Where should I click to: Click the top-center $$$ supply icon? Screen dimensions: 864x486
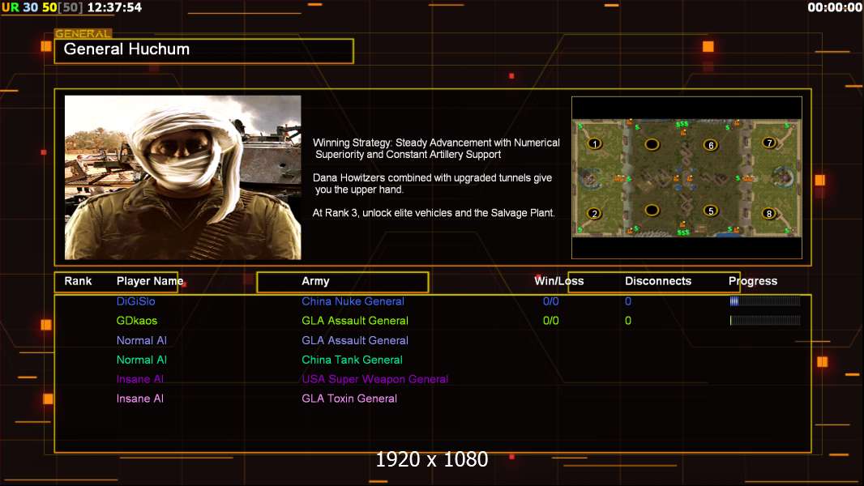pos(682,125)
